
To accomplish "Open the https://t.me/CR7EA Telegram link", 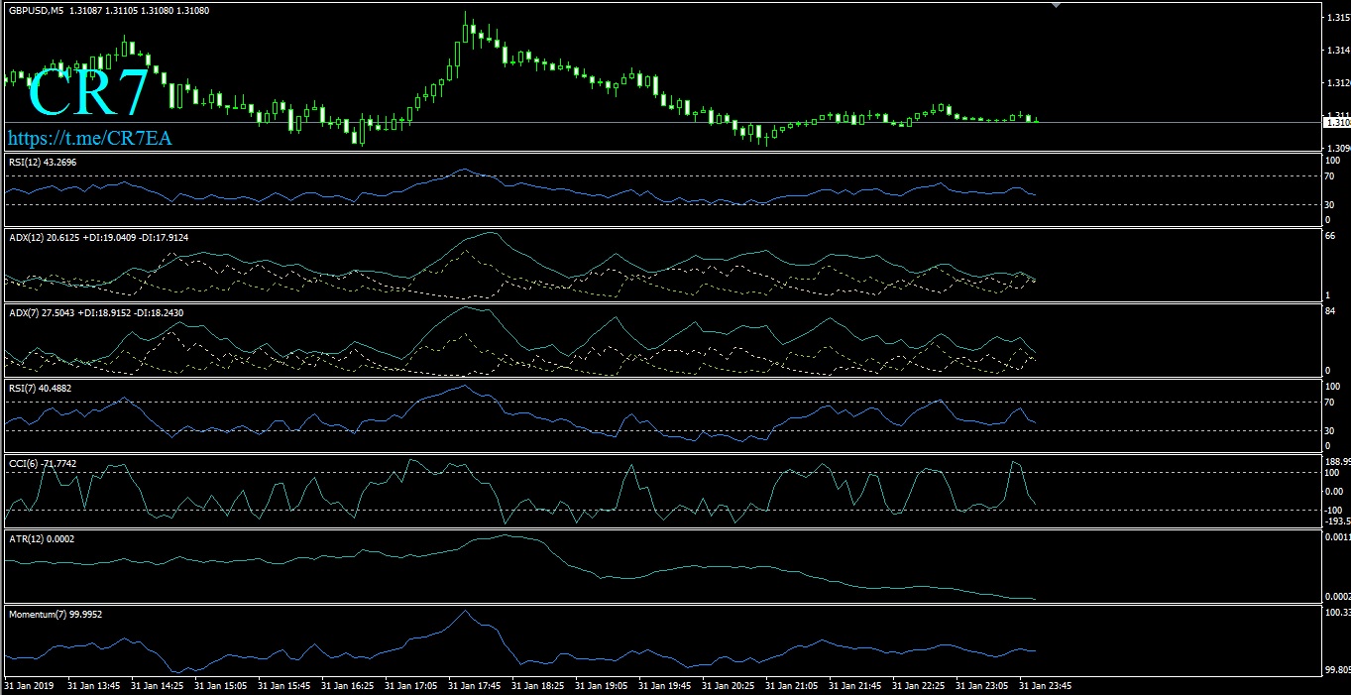I will coord(90,138).
